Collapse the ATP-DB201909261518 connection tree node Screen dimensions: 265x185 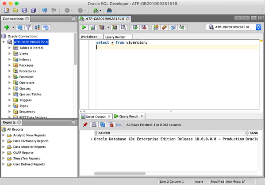4,42
